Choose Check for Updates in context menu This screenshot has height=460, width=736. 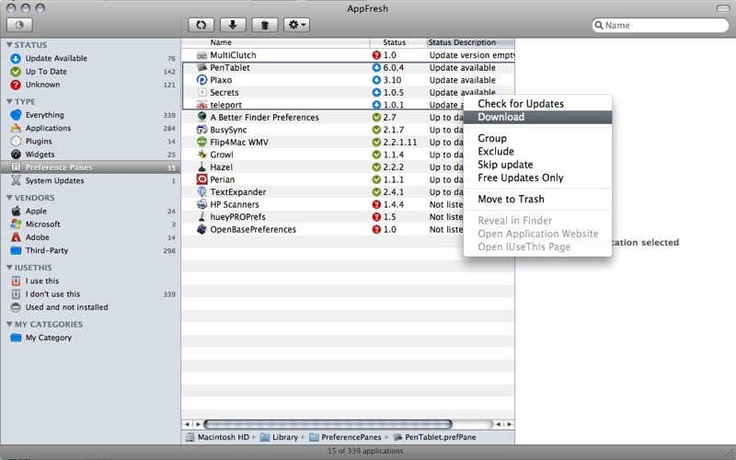coord(537,104)
